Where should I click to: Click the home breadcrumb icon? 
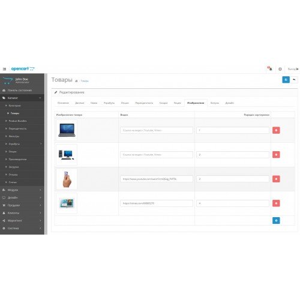click(76, 81)
